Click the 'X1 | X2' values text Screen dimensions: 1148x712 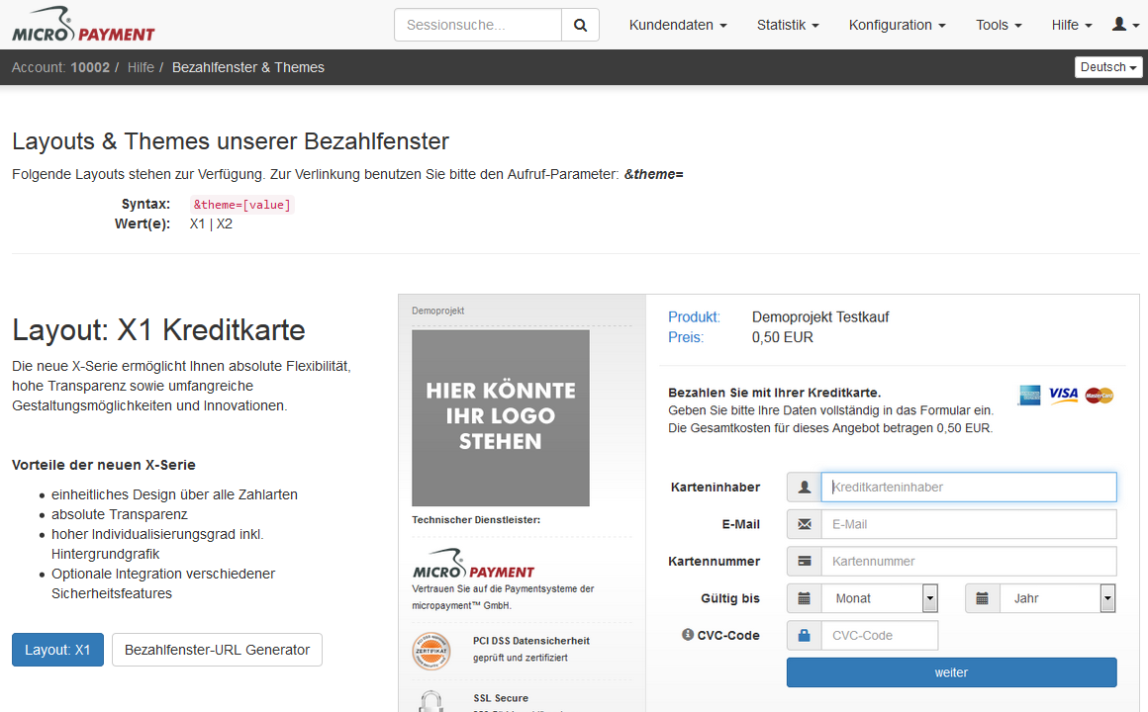[x=211, y=223]
